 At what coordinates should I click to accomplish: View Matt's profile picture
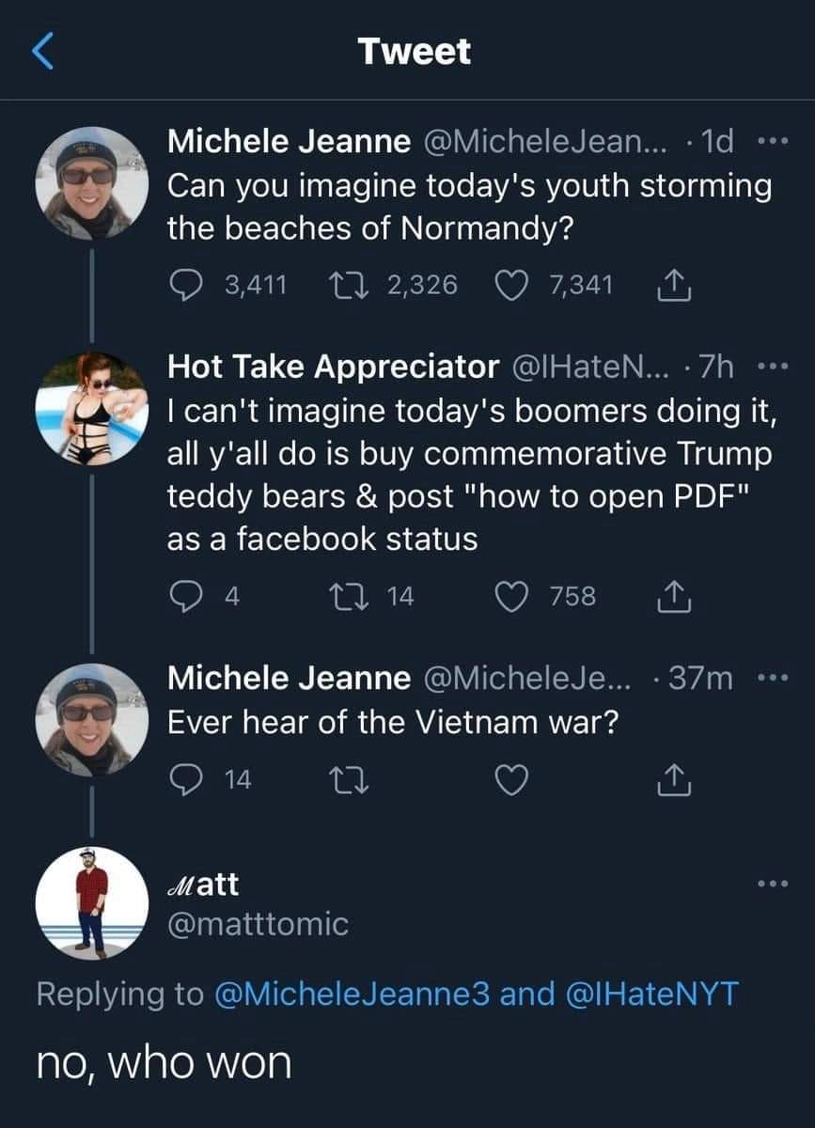tap(91, 903)
